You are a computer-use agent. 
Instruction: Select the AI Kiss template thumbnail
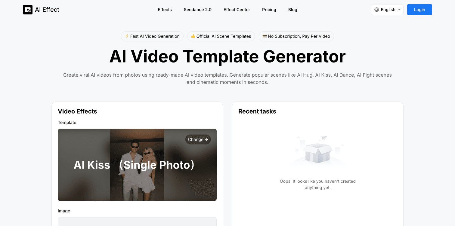tap(137, 165)
